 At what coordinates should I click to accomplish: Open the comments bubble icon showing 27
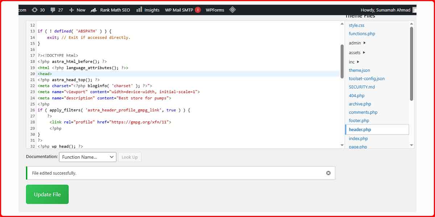pos(53,10)
